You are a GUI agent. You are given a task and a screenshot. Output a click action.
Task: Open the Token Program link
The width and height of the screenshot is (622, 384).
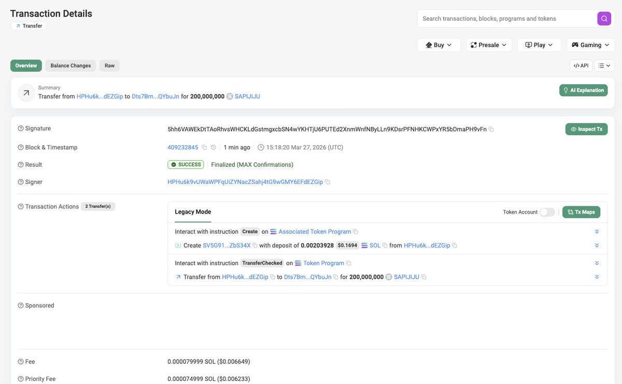[x=323, y=263]
